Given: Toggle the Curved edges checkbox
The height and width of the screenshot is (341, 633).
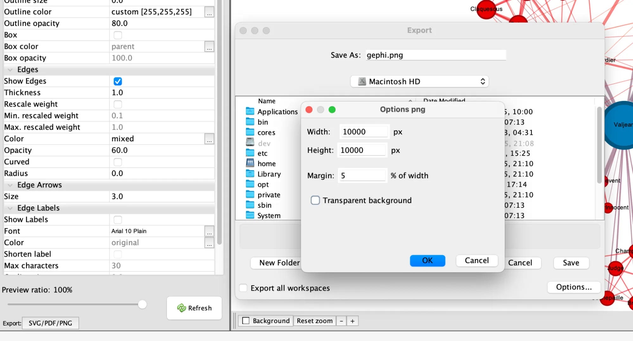Looking at the screenshot, I should point(118,162).
